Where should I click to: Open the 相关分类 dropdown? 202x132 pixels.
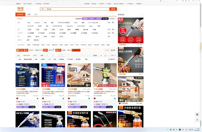click(37, 40)
